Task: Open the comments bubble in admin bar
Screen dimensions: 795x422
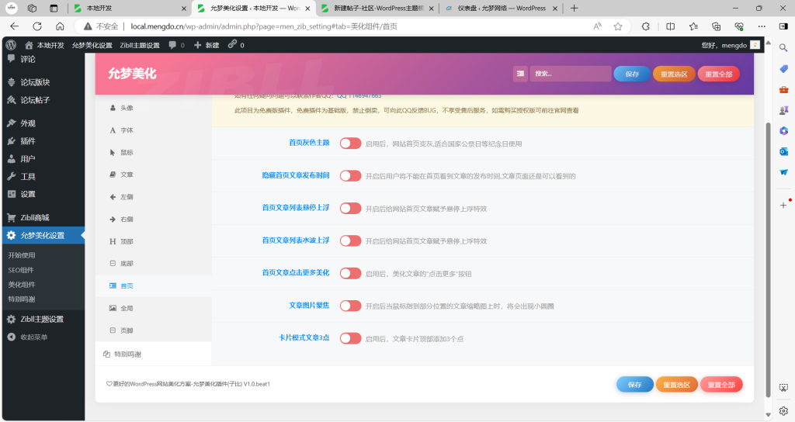Action: [176, 45]
